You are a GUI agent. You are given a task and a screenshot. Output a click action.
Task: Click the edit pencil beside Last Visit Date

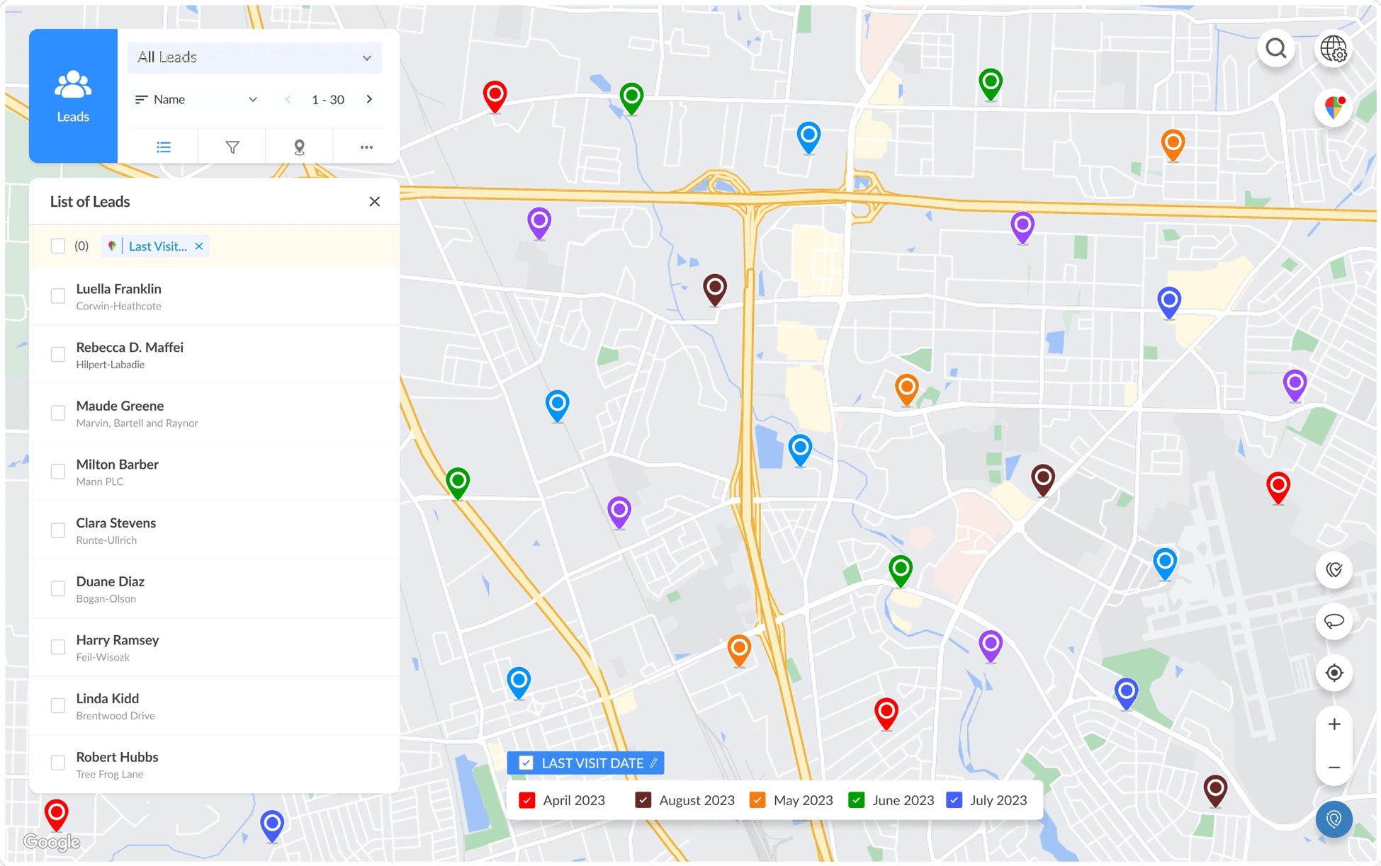[x=653, y=763]
